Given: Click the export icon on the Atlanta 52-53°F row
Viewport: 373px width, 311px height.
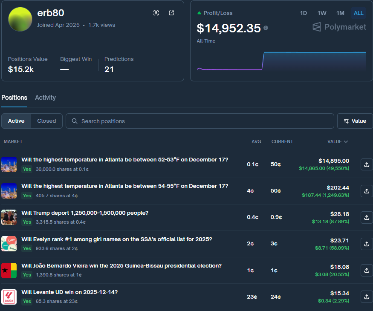Looking at the screenshot, I should point(366,164).
